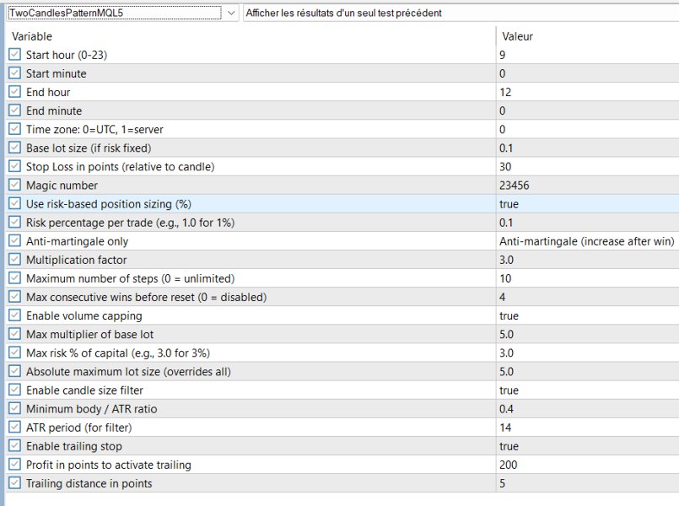This screenshot has width=679, height=506.
Task: Click the previous test results selection field
Action: point(460,13)
